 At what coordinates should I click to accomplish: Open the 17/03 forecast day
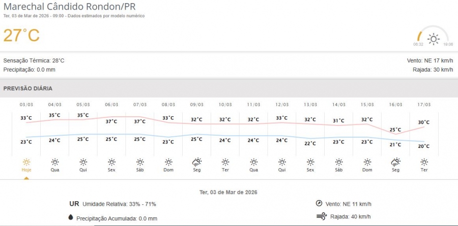click(x=424, y=105)
